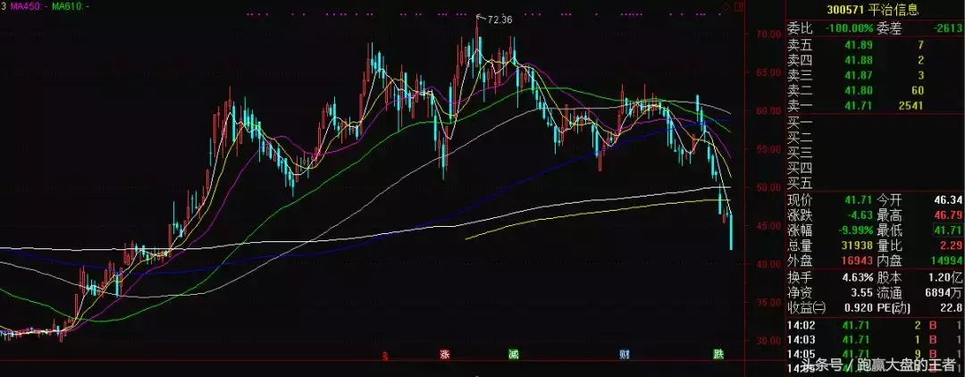Click the 量比 value 2.29
This screenshot has width=965, height=377.
click(x=952, y=246)
